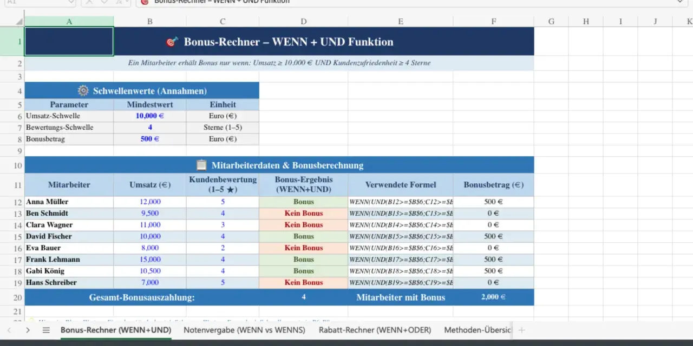Open Rabatt-Rechner (WENN+ODER) sheet tab

tap(375, 330)
